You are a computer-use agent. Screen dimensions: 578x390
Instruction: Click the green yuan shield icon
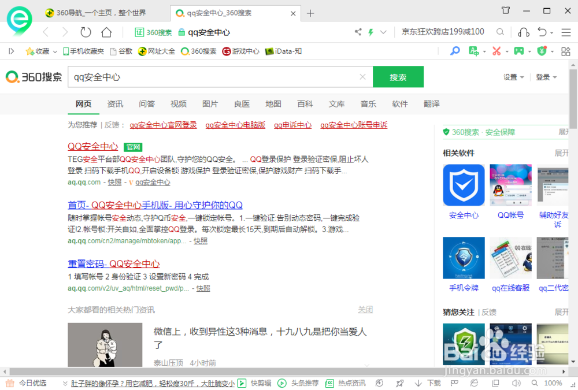click(x=542, y=51)
